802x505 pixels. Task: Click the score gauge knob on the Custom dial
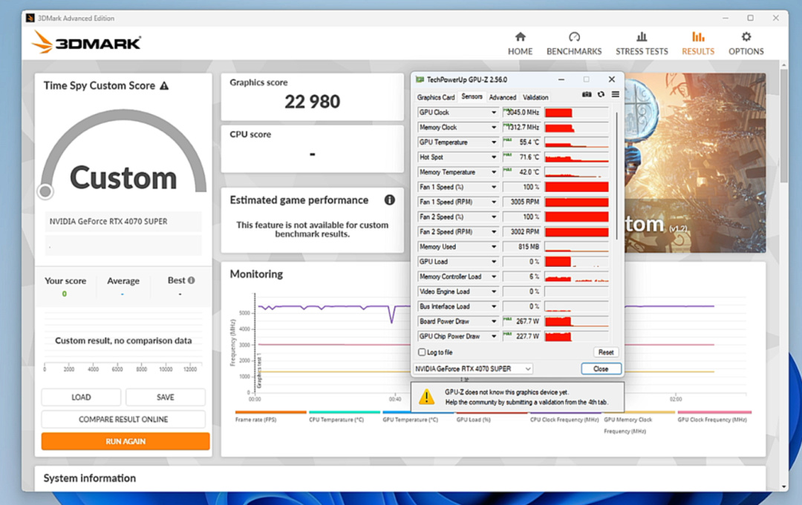click(45, 191)
